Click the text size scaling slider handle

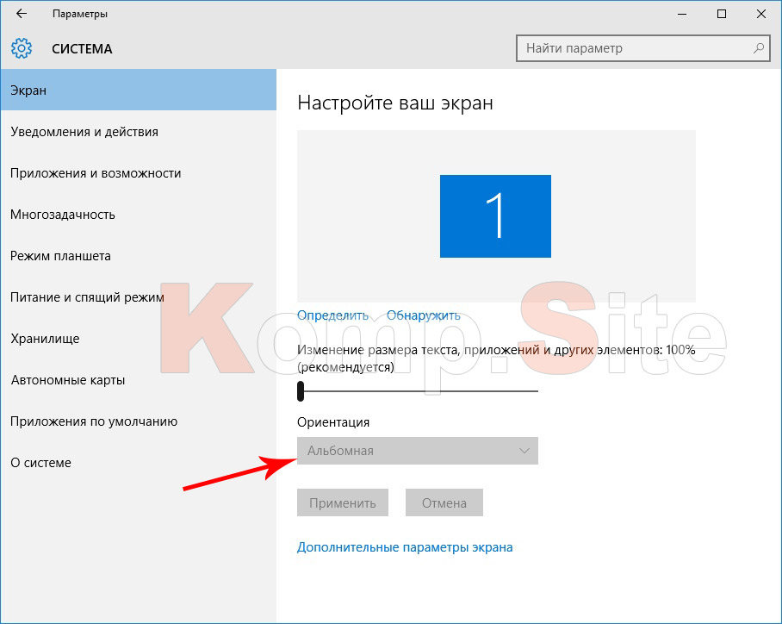click(301, 391)
